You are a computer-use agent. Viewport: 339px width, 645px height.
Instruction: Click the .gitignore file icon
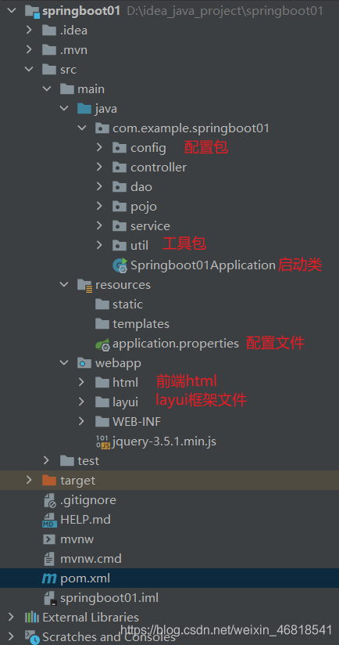(50, 500)
